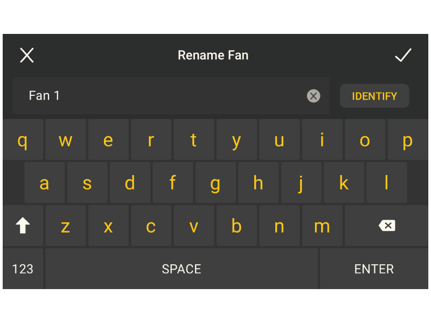This screenshot has height=323, width=431.
Task: Confirm rename with the checkmark icon
Action: pyautogui.click(x=403, y=55)
